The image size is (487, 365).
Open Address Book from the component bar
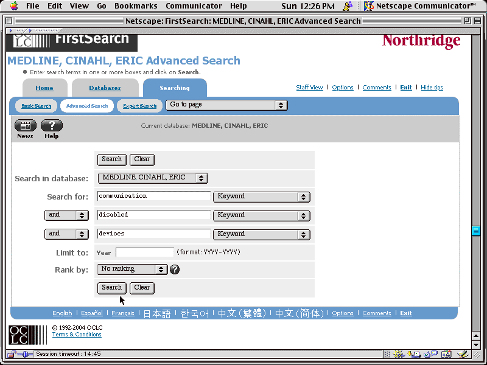point(446,354)
